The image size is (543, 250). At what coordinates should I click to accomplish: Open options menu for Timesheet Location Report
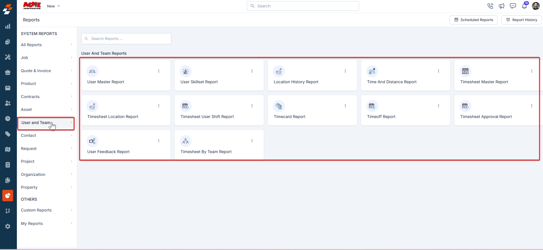pyautogui.click(x=159, y=106)
